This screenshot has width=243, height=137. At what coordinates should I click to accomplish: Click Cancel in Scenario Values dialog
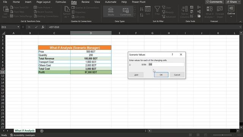click(177, 75)
